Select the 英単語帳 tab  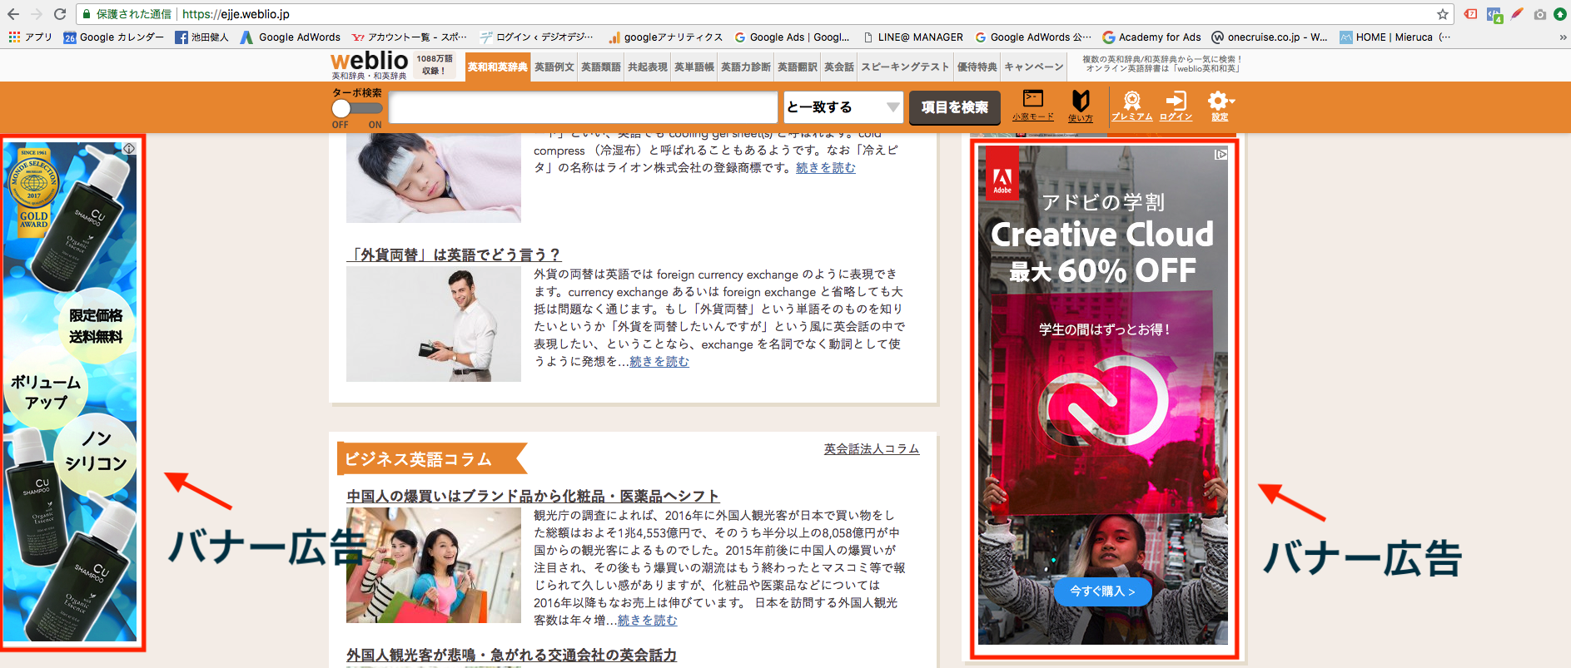(694, 67)
